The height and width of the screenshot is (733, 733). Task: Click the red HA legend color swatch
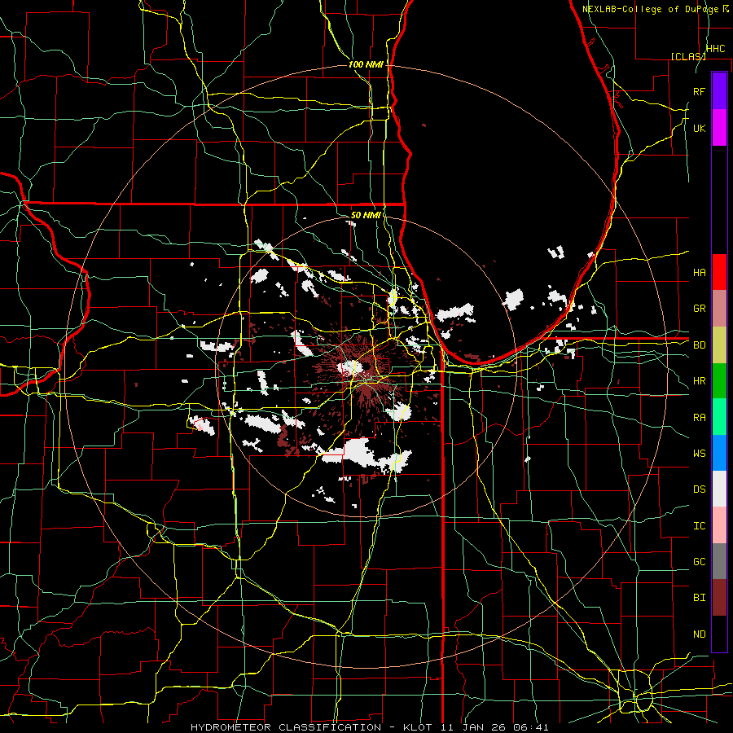(x=719, y=272)
